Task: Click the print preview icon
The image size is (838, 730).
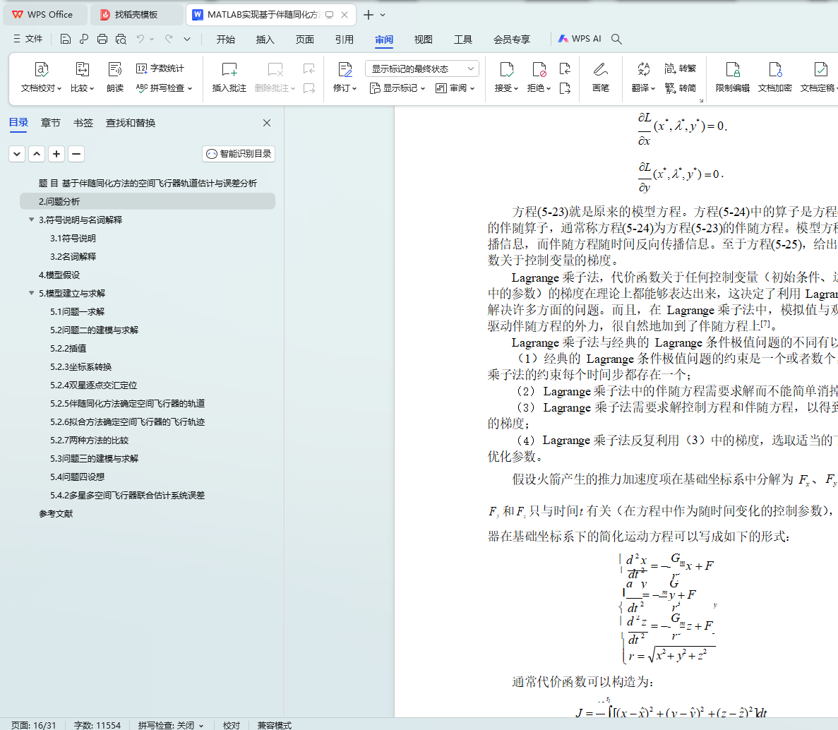Action: pyautogui.click(x=121, y=39)
